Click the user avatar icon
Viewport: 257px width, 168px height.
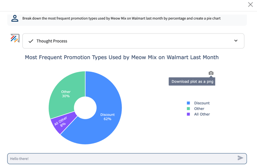pyautogui.click(x=15, y=18)
